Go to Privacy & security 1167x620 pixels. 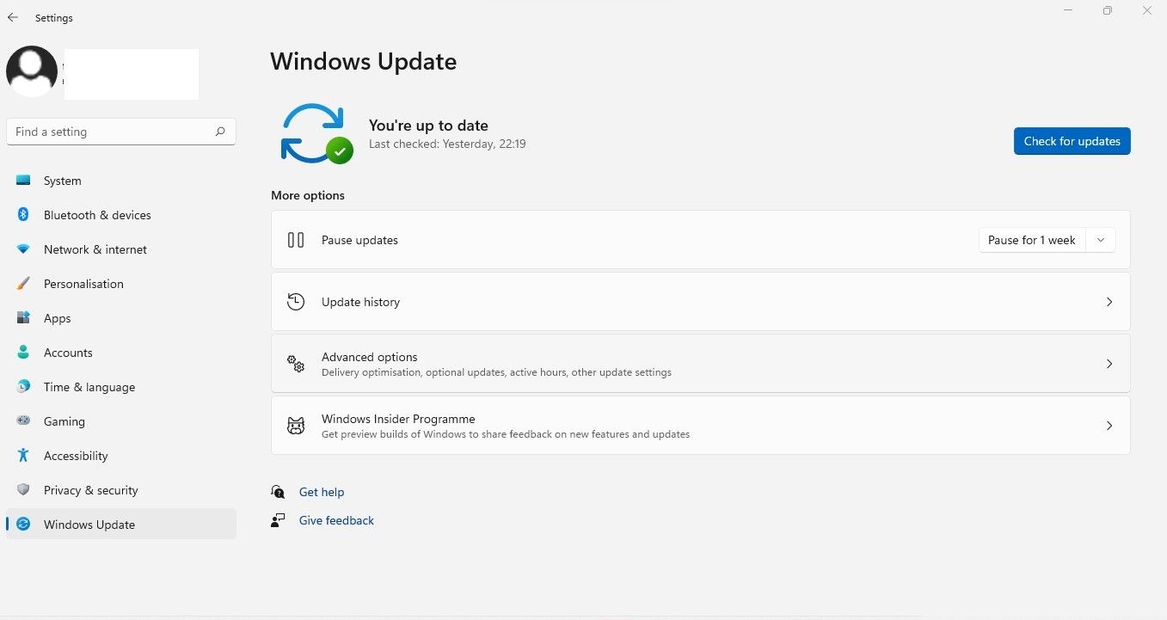pos(121,490)
